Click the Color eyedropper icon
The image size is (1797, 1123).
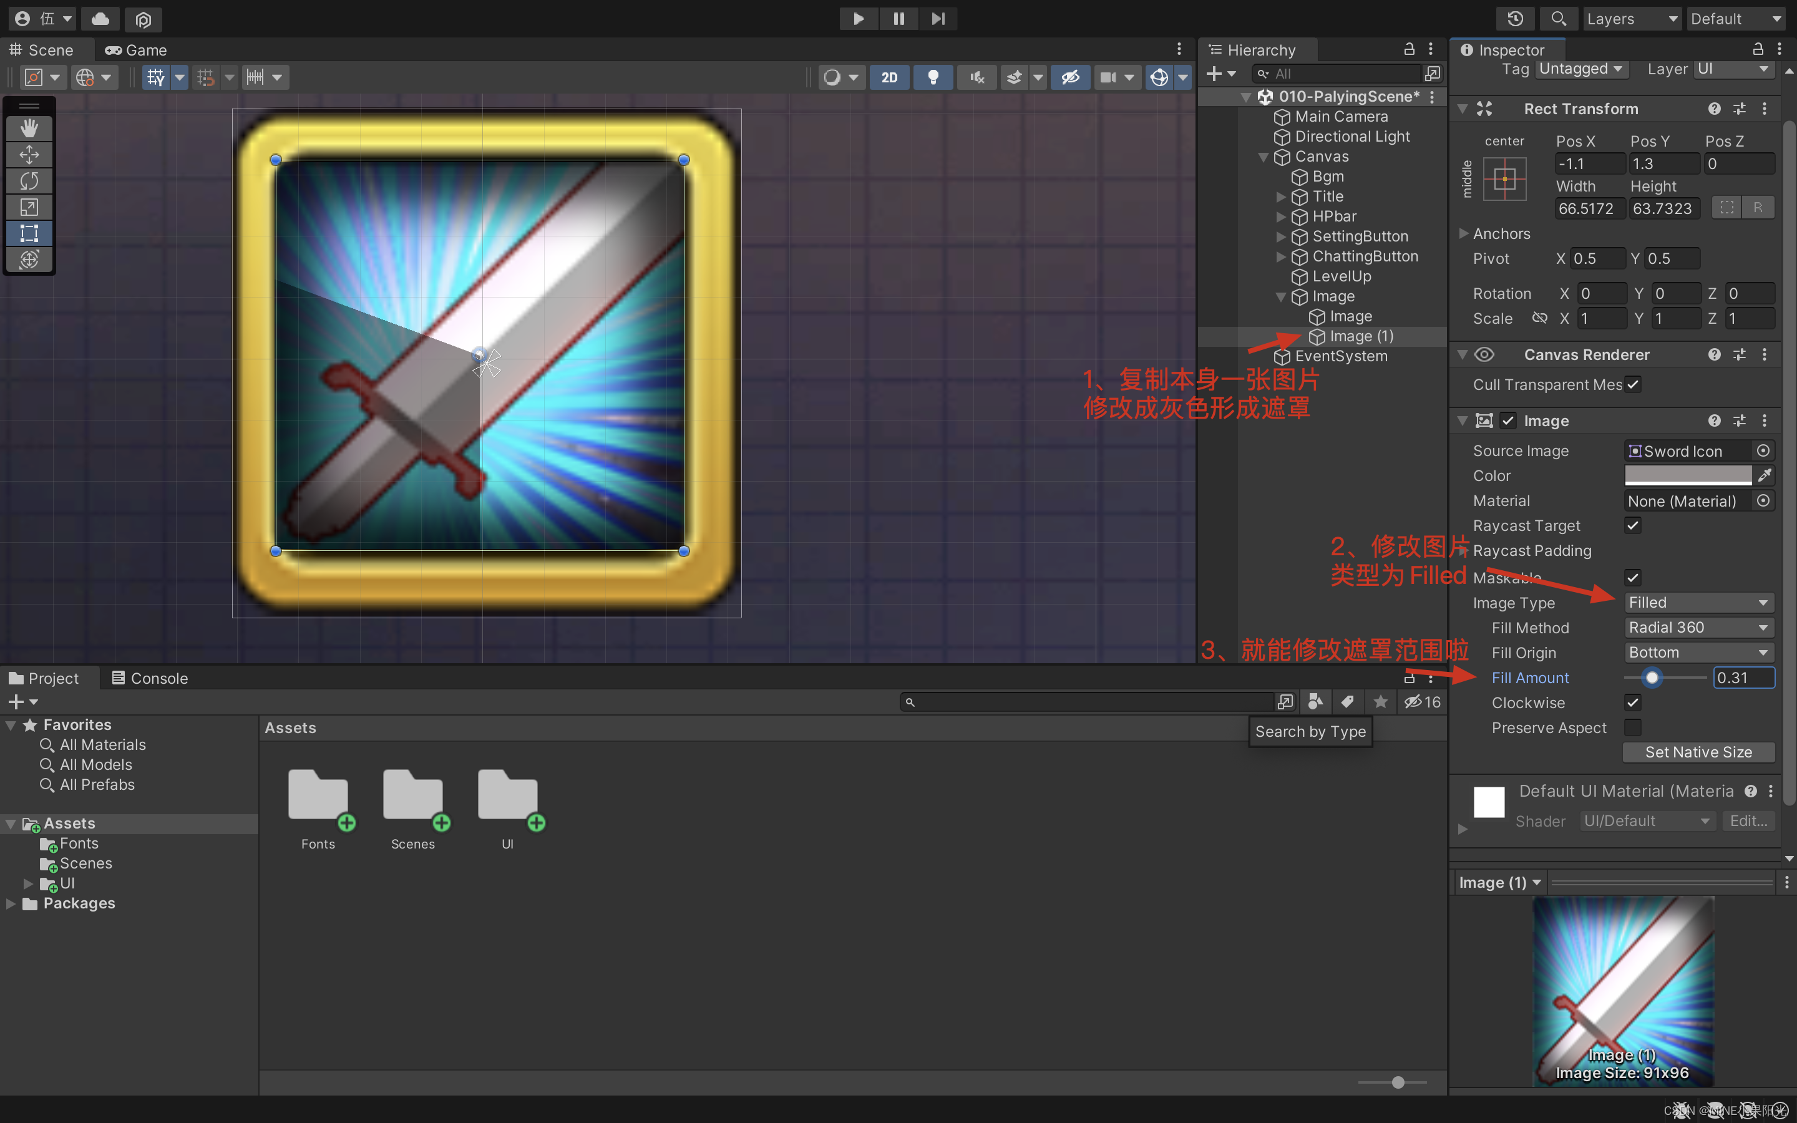(1765, 475)
